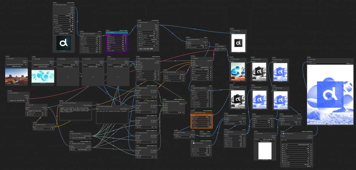Collapse the Resize Image v2 node
Image resolution: width=356 pixels, height=170 pixels.
pos(138,23)
